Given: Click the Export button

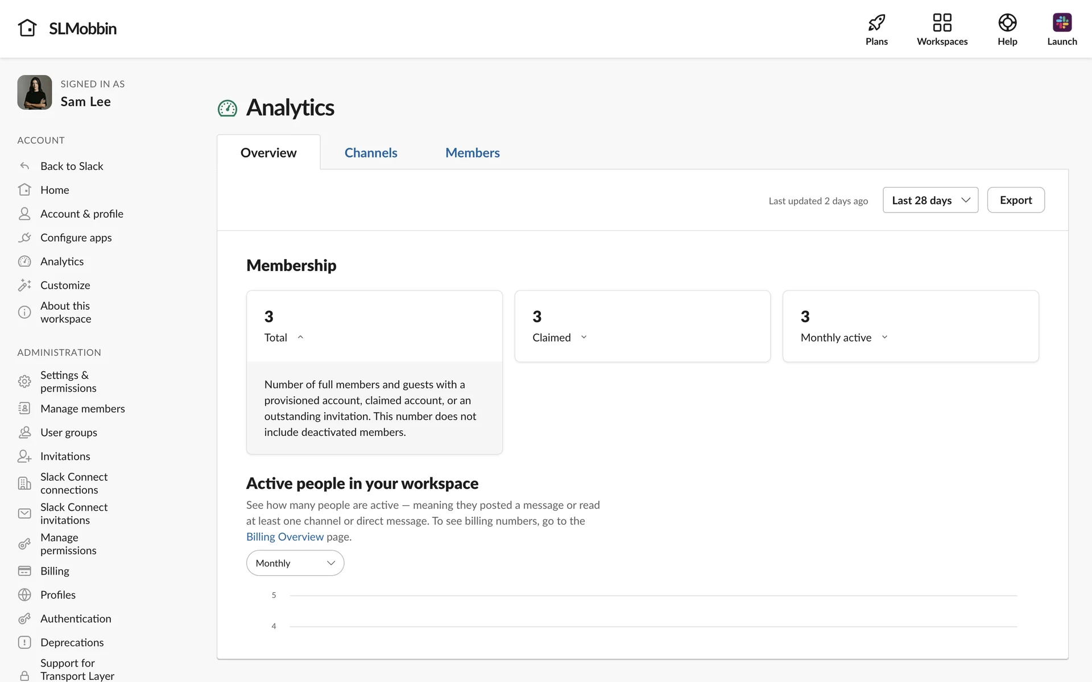Looking at the screenshot, I should click(1015, 200).
